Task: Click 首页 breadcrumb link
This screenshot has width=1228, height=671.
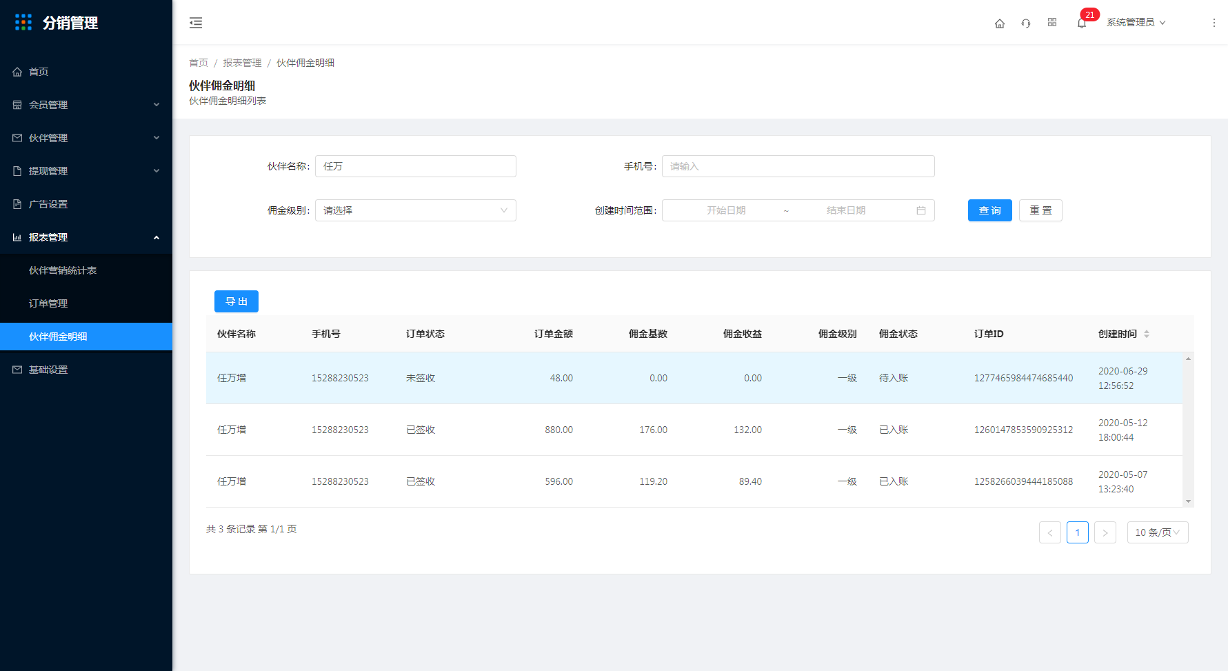Action: (199, 63)
